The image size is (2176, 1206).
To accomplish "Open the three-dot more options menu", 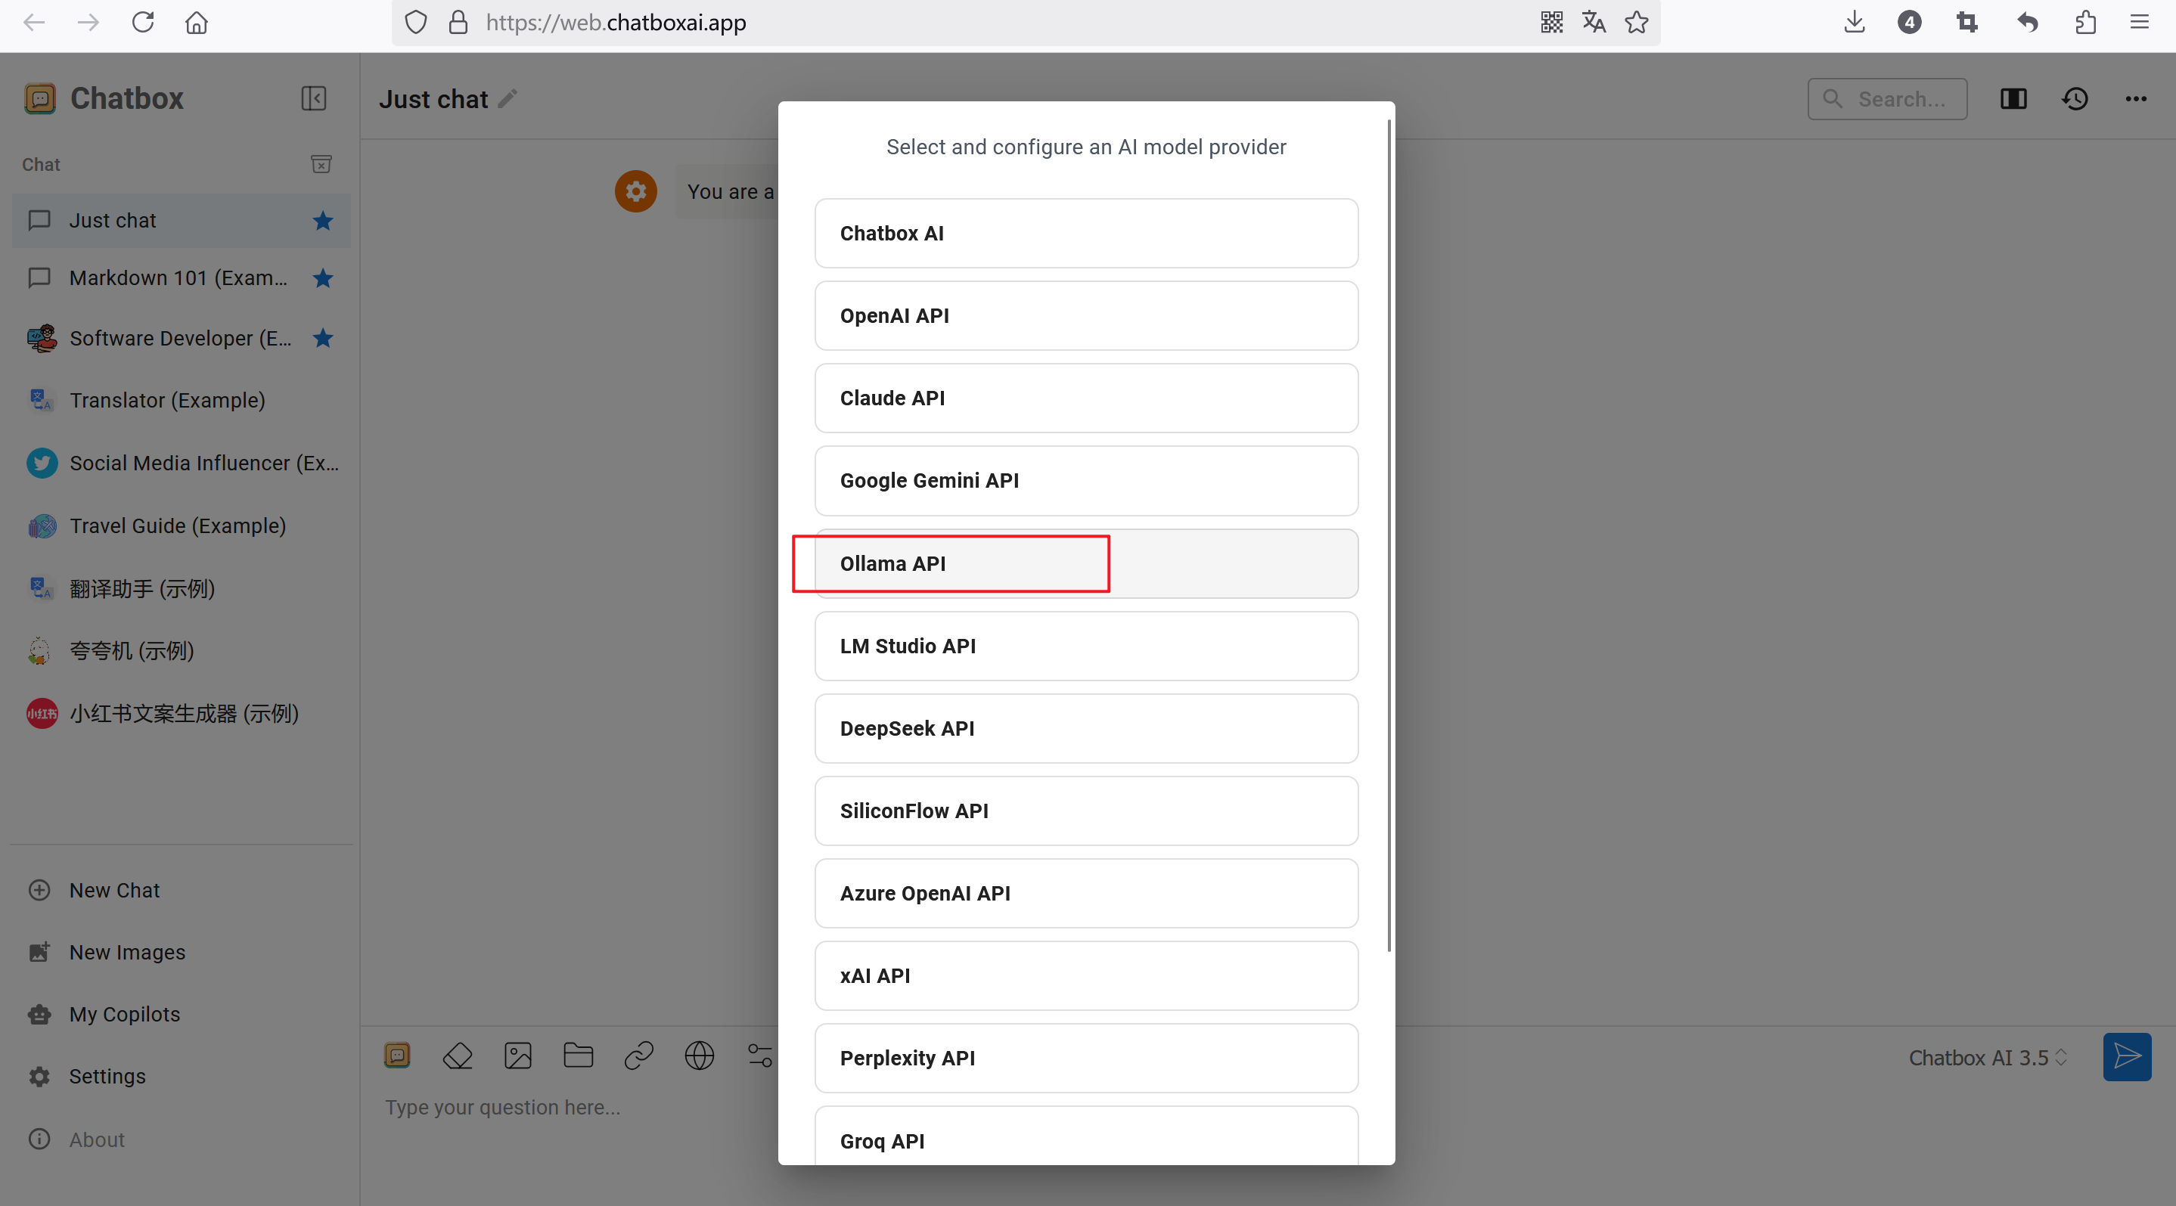I will click(x=2135, y=99).
